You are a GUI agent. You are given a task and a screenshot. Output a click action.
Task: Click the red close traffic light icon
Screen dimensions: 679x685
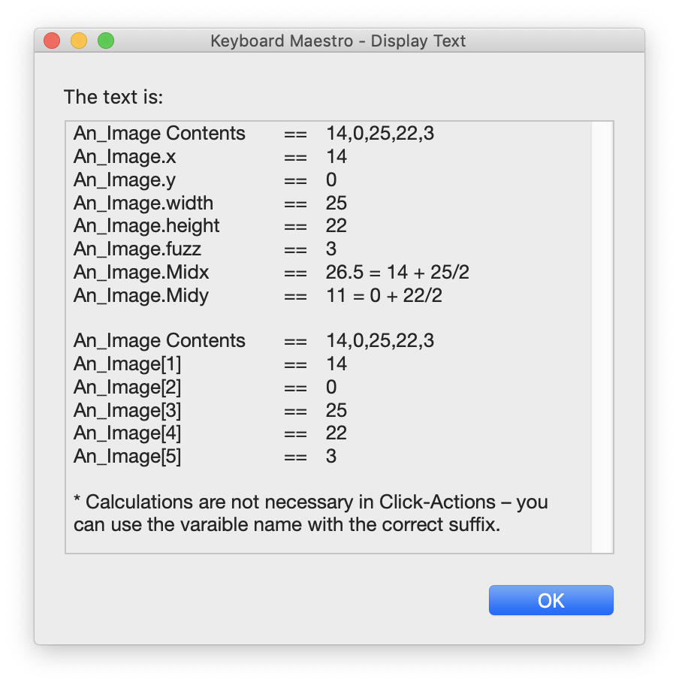click(x=51, y=41)
